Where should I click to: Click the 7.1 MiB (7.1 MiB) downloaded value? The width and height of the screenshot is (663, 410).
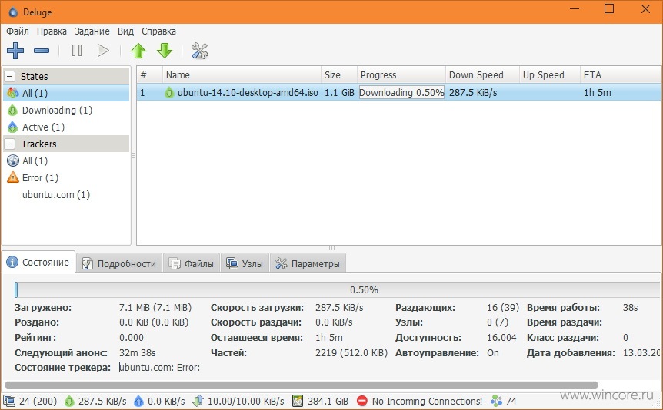pos(155,308)
